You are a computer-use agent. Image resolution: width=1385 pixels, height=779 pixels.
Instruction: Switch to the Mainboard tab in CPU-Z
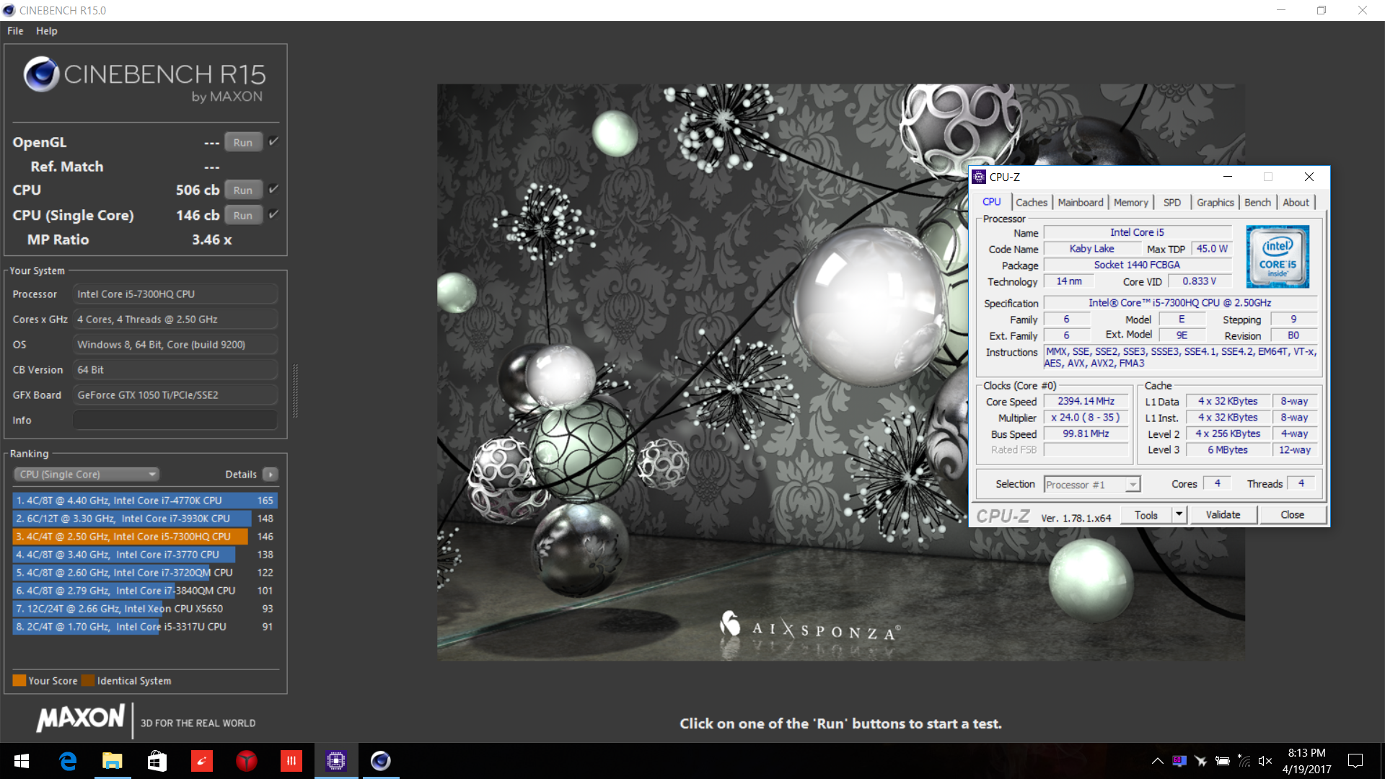pos(1081,203)
